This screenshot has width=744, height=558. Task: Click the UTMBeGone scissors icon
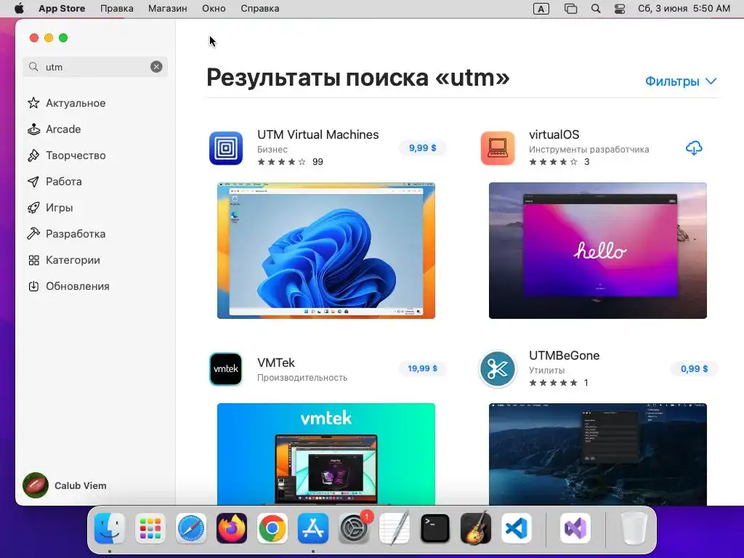point(498,368)
